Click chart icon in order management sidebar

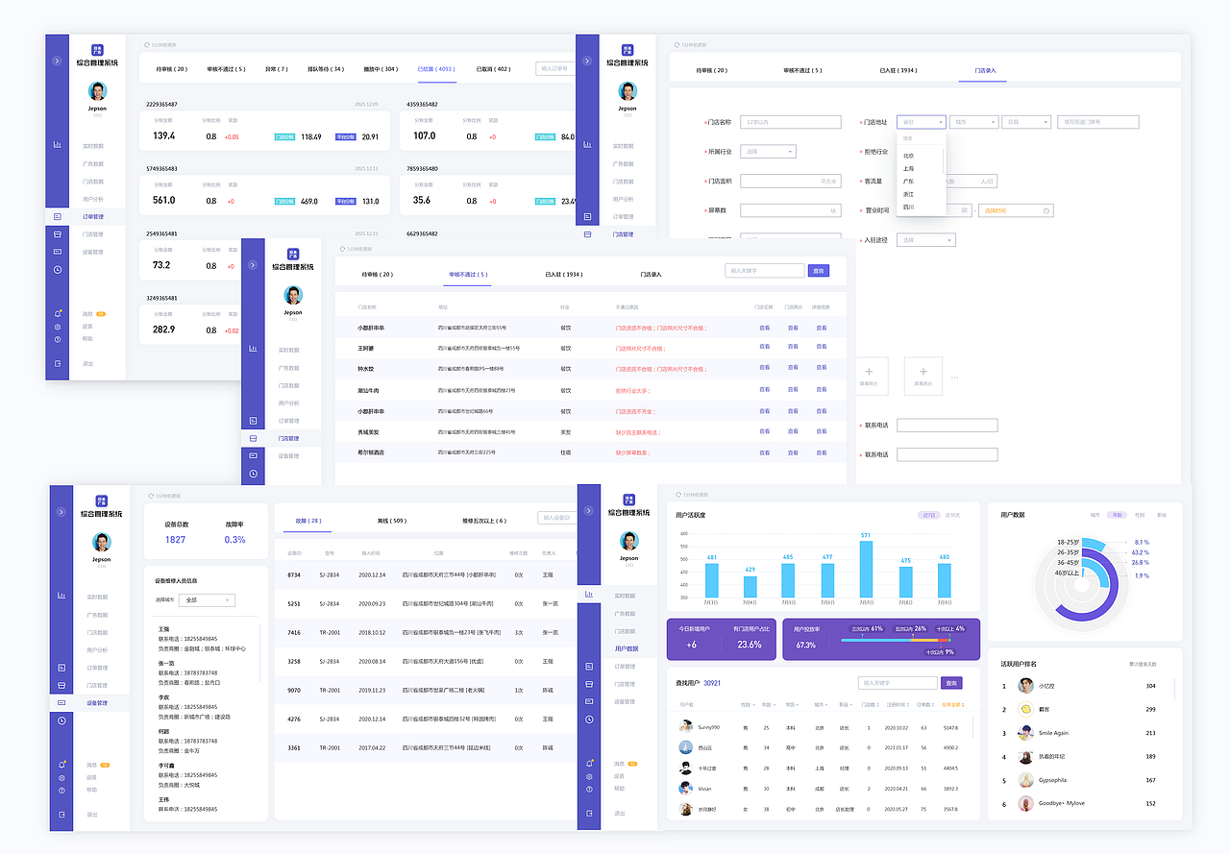click(58, 145)
